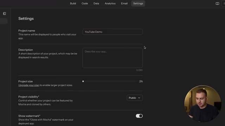Image resolution: width=225 pixels, height=126 pixels.
Task: Click the Project visibility* label
Action: tap(29, 97)
